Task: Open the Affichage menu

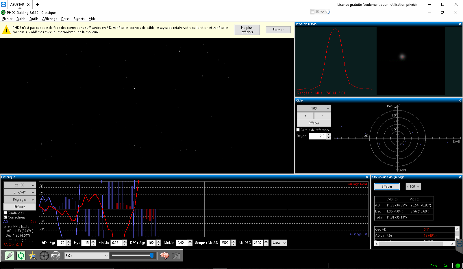Action: pos(50,19)
